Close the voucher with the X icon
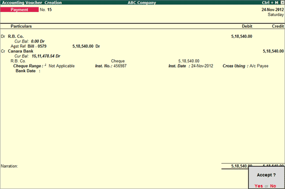Screen dimensions: 285x189 [282, 3]
